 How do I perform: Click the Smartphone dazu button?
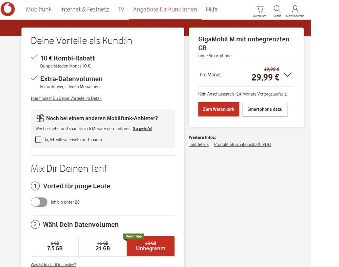265,109
